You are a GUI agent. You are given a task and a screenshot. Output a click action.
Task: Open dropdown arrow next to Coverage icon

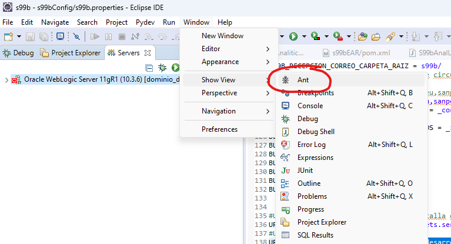(x=326, y=36)
